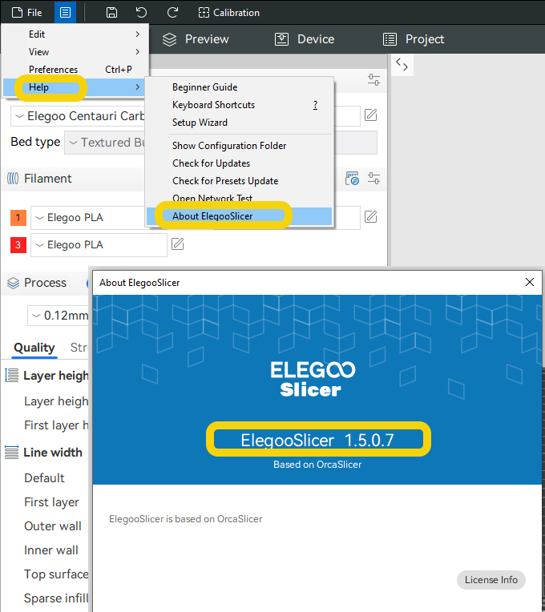This screenshot has width=545, height=612.
Task: Edit the first Elegoo PLA filament preset
Action: pyautogui.click(x=370, y=216)
